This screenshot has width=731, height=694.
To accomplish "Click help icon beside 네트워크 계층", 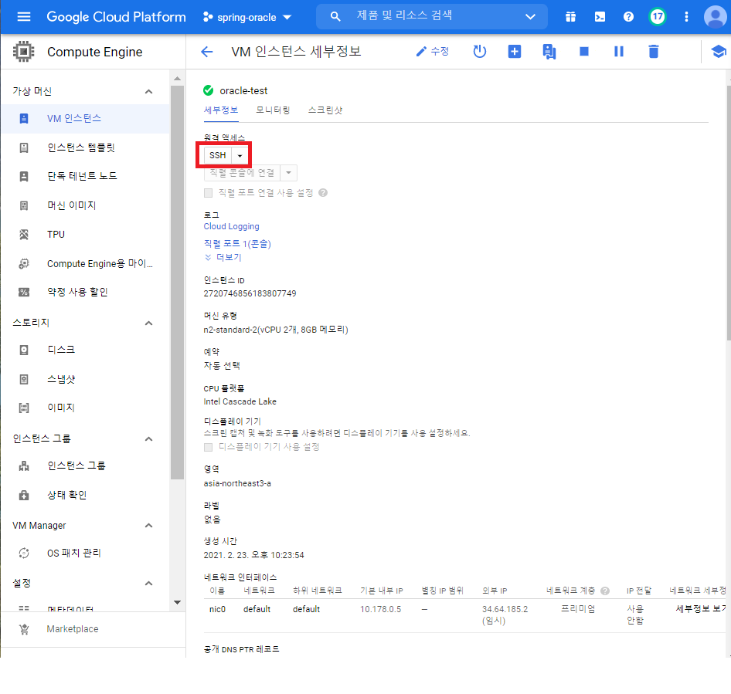I will coord(605,591).
